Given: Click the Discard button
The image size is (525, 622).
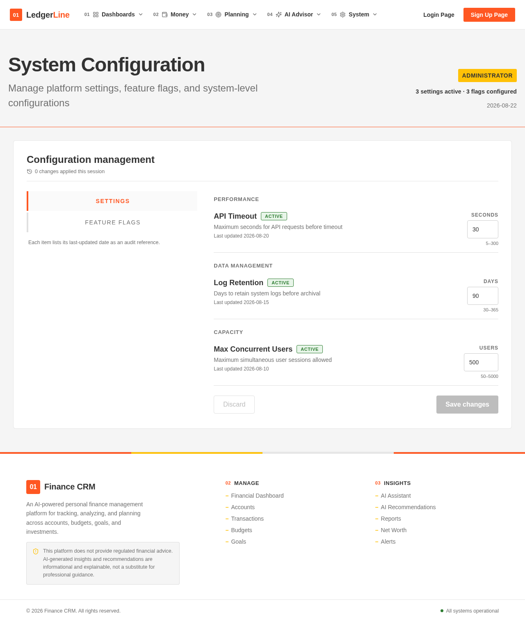Looking at the screenshot, I should pyautogui.click(x=234, y=405).
